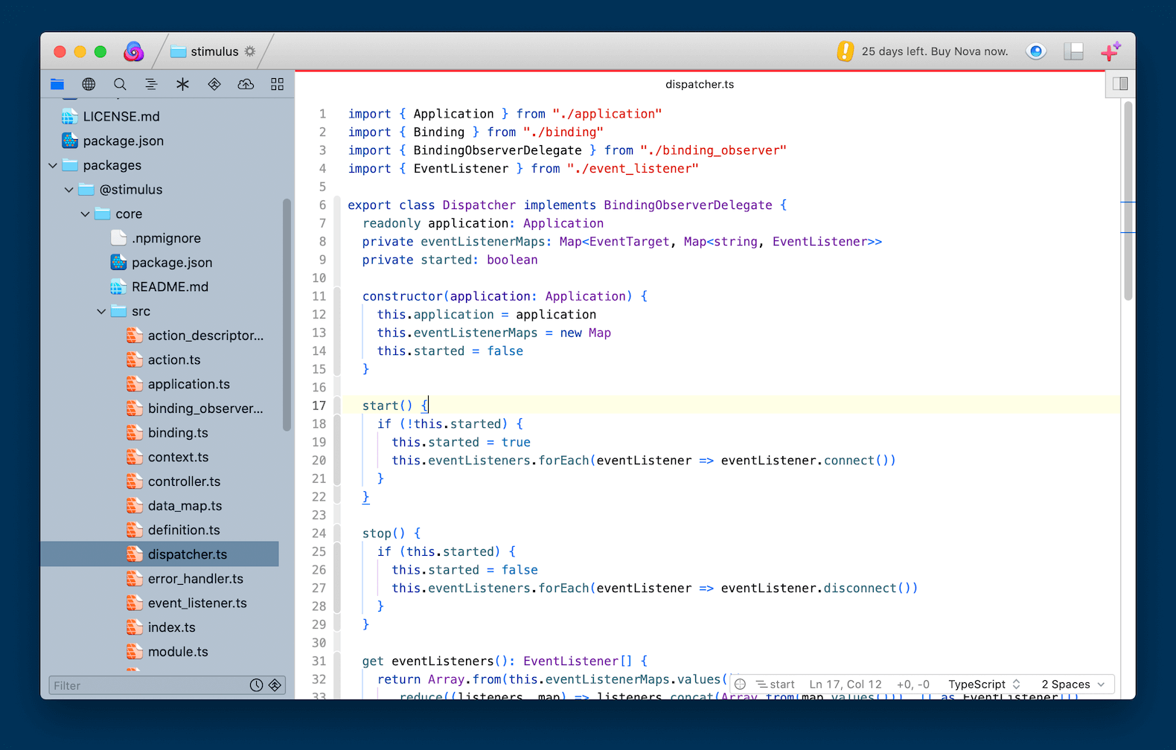This screenshot has width=1176, height=750.
Task: Click the pink plus new tab icon
Action: [x=1110, y=51]
